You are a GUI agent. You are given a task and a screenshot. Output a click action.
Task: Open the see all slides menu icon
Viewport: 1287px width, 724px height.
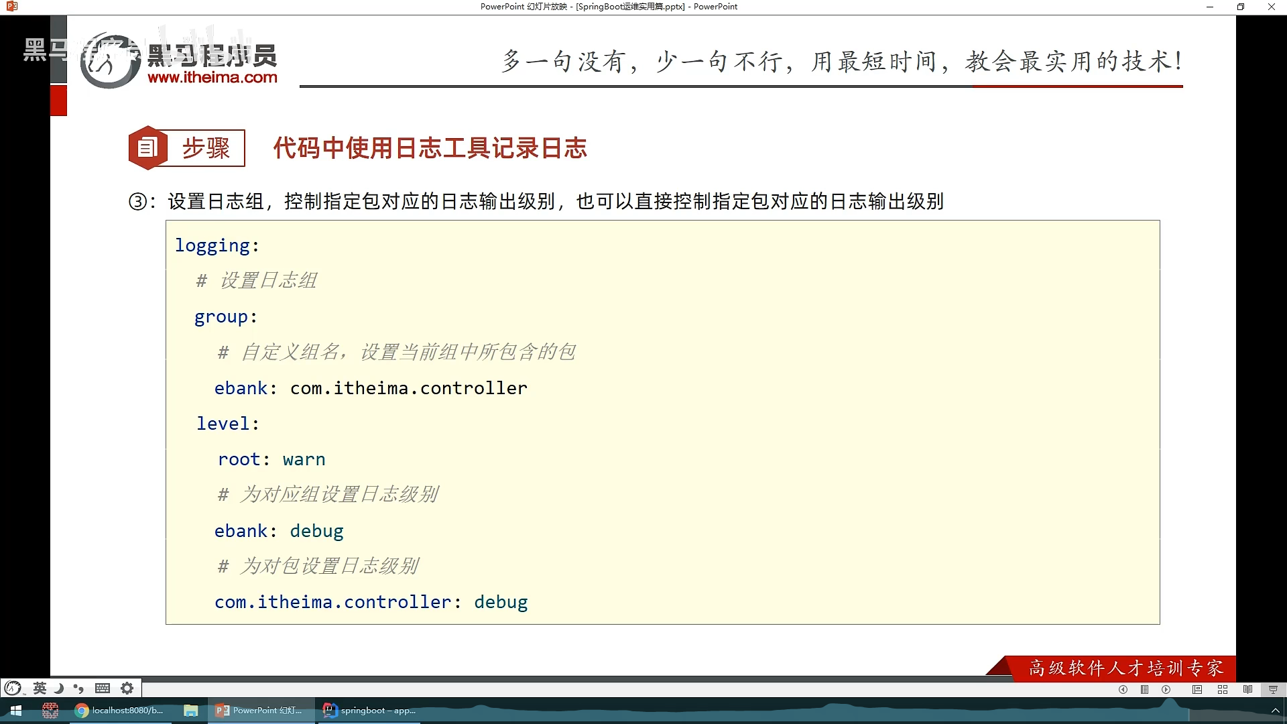(1145, 689)
